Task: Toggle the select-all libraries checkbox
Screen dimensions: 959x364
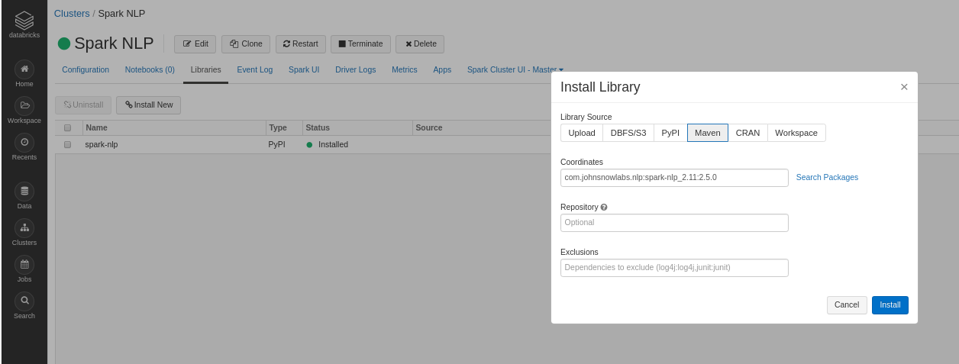Action: coord(67,128)
